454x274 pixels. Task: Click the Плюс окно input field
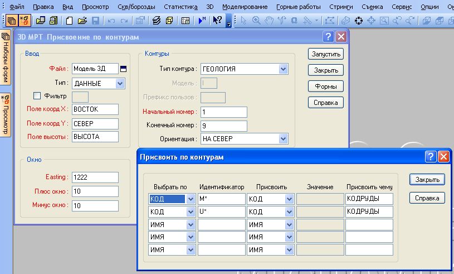[95, 191]
